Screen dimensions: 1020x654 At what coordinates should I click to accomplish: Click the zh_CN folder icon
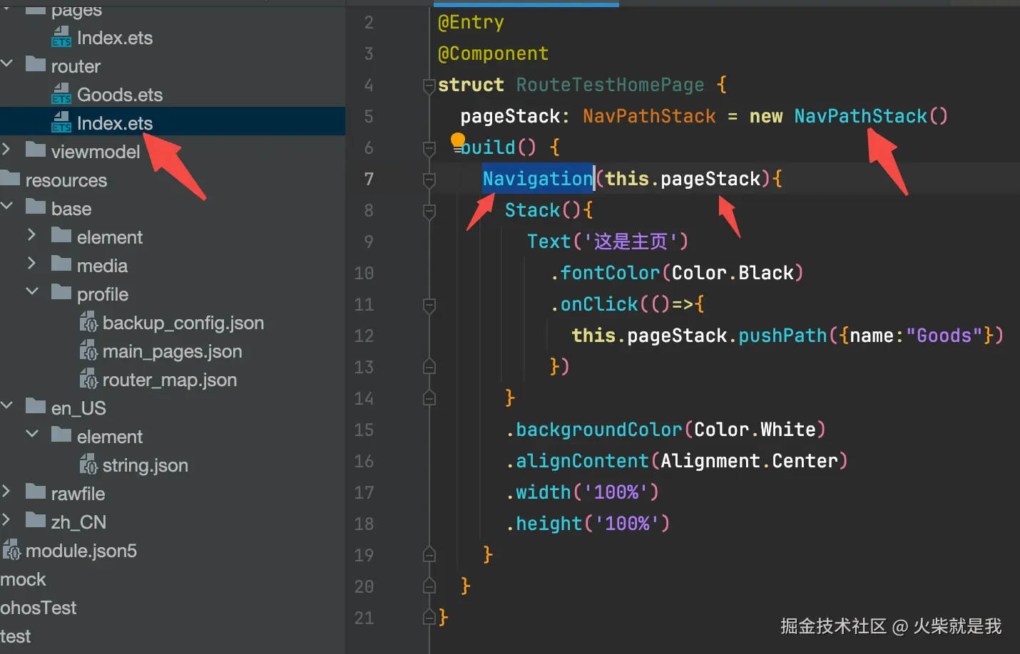pyautogui.click(x=36, y=520)
